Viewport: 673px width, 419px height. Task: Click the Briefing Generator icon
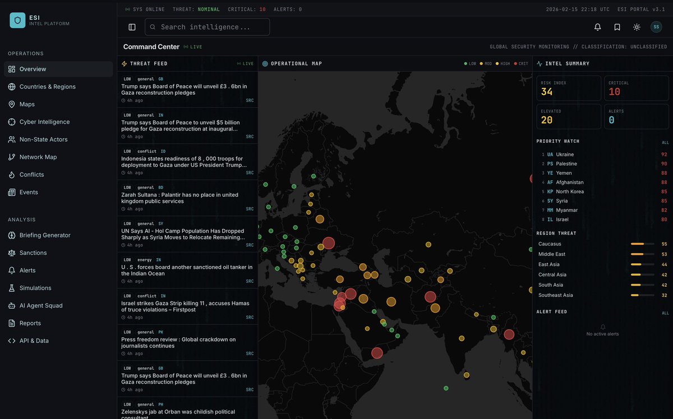click(x=12, y=235)
